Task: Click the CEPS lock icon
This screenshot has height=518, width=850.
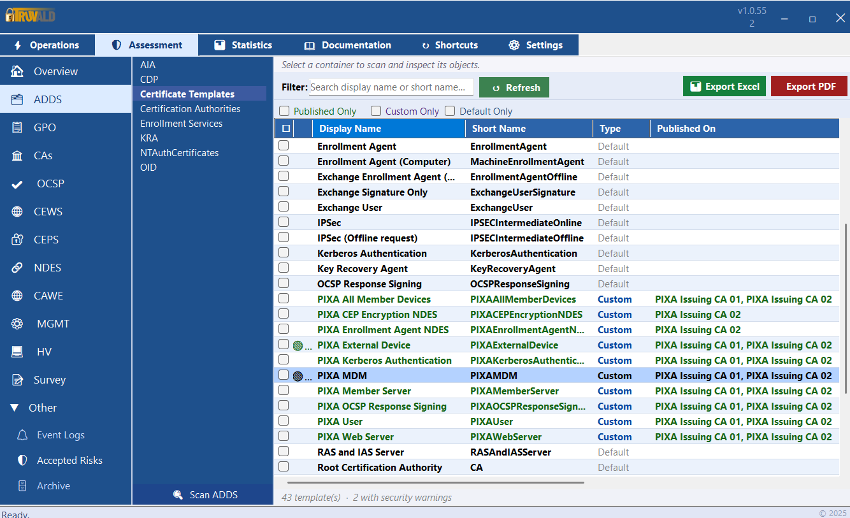Action: click(x=17, y=240)
